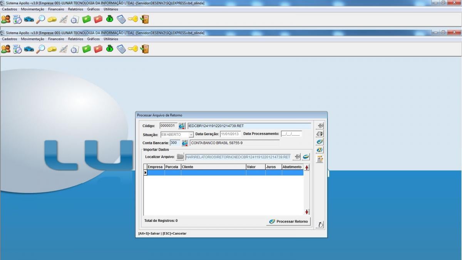Open Utilitários menu in the partially hidden back window
Screen dimensions: 462x260
[111, 9]
